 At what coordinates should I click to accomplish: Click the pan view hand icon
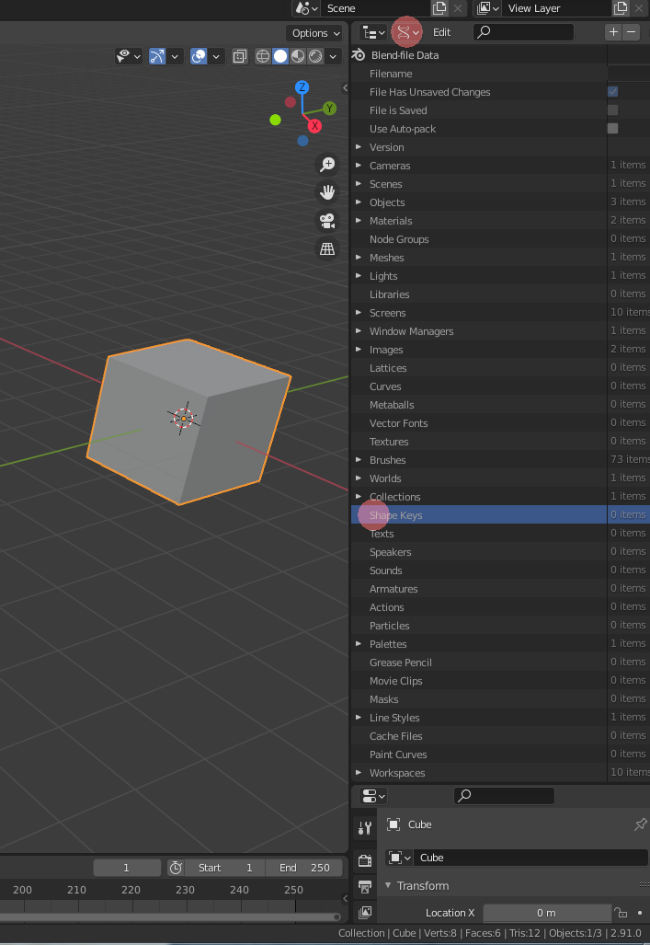coord(326,192)
